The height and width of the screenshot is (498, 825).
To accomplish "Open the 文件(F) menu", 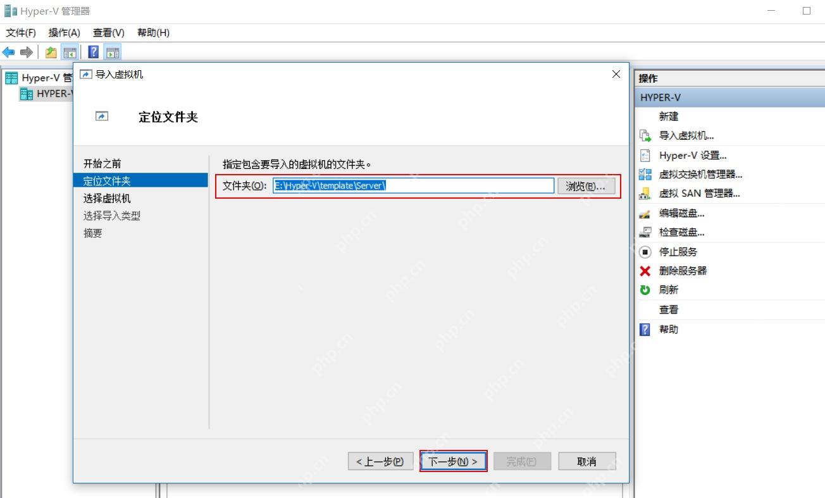I will 21,32.
